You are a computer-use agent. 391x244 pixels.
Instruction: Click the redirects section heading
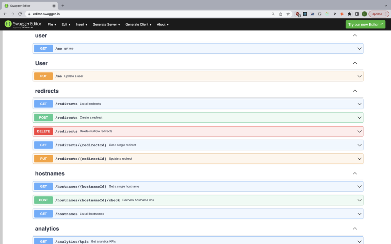click(x=47, y=91)
